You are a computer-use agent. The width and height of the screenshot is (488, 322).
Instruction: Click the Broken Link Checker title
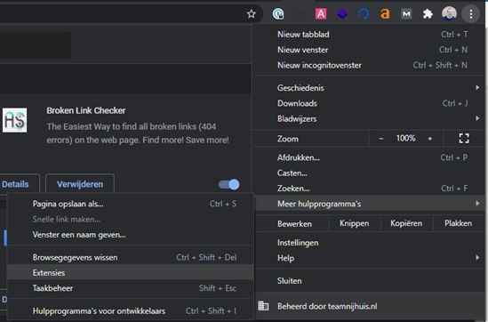click(86, 110)
